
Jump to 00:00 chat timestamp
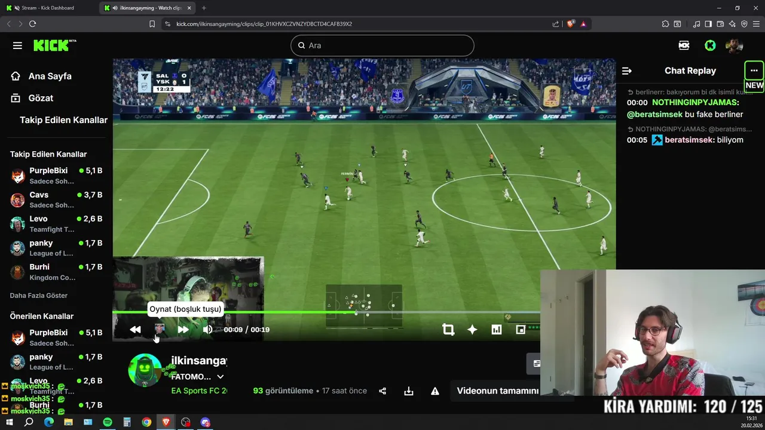[x=637, y=103]
